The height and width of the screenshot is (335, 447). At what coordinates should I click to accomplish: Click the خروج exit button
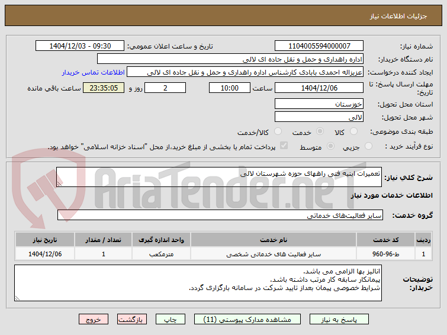tap(94, 320)
